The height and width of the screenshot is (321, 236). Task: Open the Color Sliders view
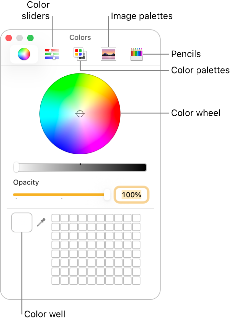52,54
